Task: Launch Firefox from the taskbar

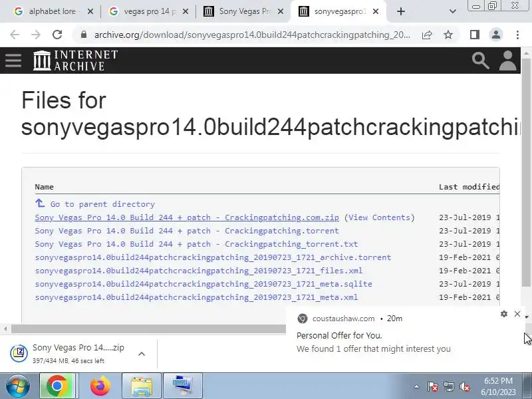Action: click(x=100, y=386)
